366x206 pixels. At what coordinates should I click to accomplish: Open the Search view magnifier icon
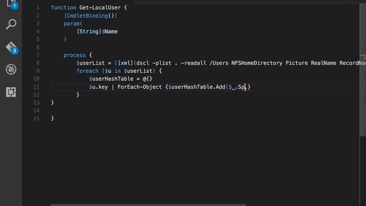tap(11, 24)
